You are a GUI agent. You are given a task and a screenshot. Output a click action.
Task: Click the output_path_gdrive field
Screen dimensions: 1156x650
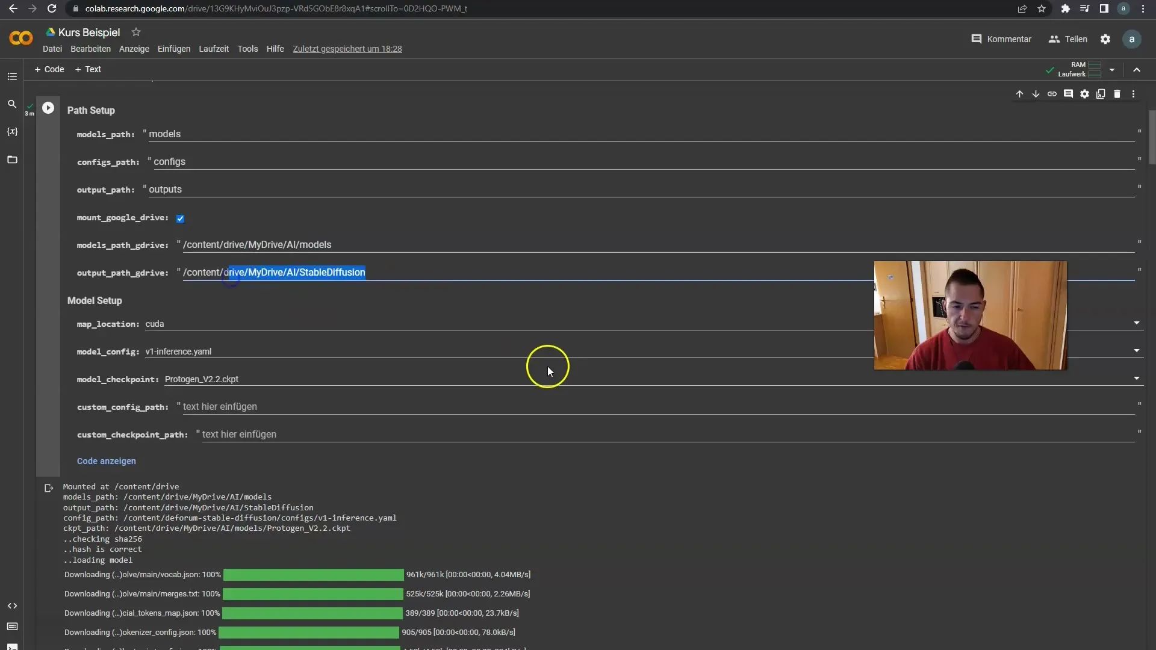tap(659, 273)
